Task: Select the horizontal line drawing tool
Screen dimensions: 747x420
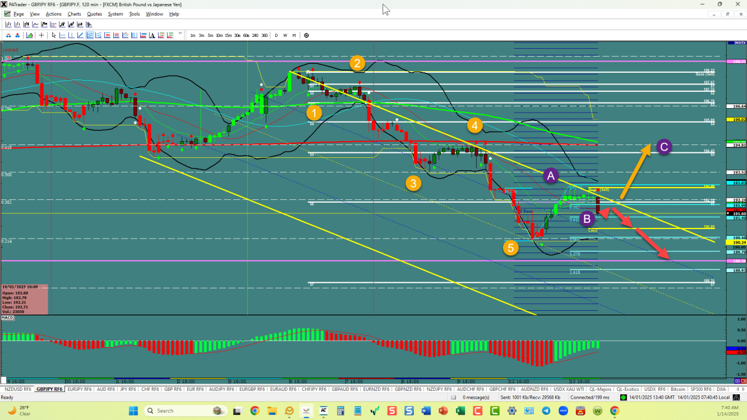Action: tap(62, 35)
